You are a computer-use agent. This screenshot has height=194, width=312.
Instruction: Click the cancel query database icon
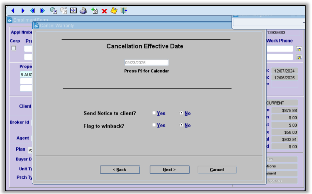click(x=64, y=11)
